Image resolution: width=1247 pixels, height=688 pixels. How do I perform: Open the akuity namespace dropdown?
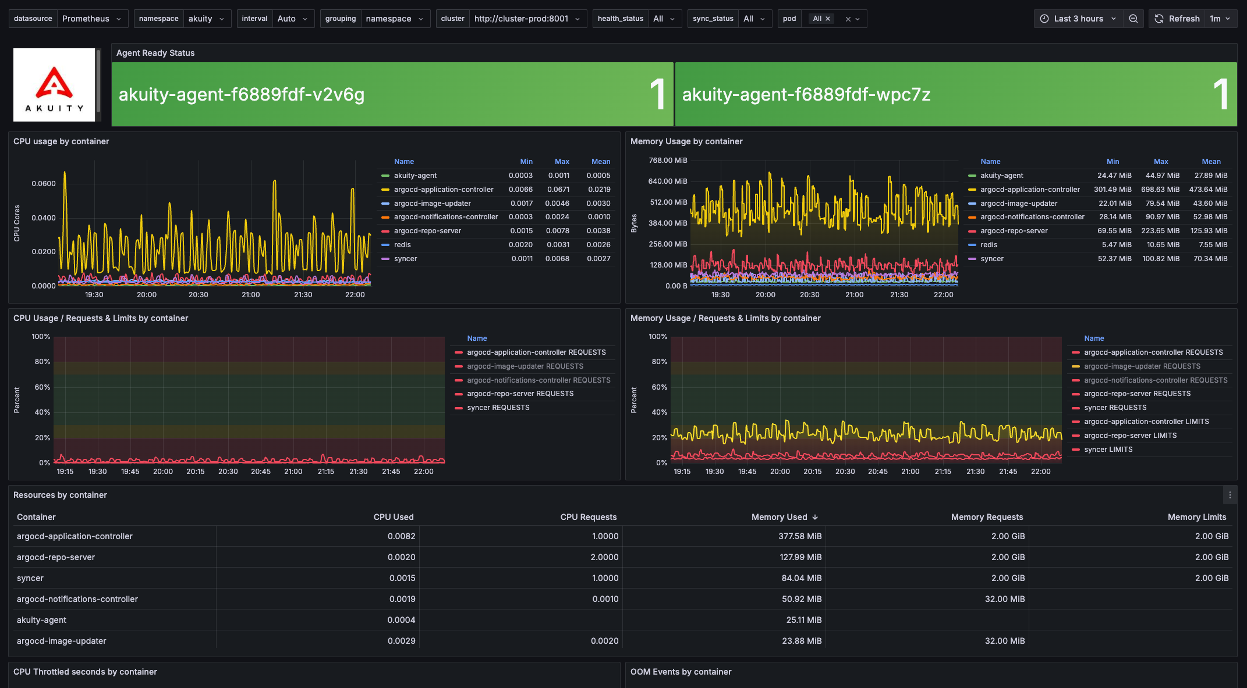pos(207,19)
